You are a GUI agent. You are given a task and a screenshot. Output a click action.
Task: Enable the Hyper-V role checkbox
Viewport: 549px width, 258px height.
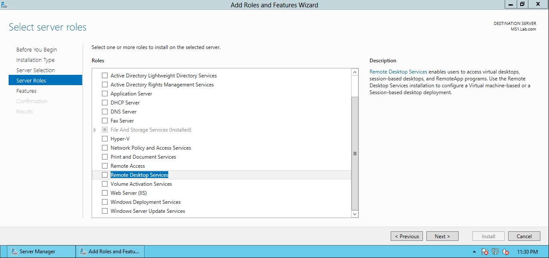pos(105,139)
